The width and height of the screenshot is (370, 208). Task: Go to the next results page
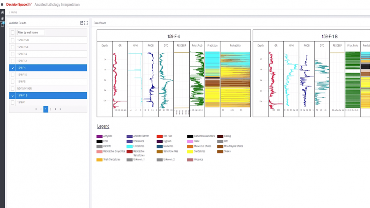[56, 109]
